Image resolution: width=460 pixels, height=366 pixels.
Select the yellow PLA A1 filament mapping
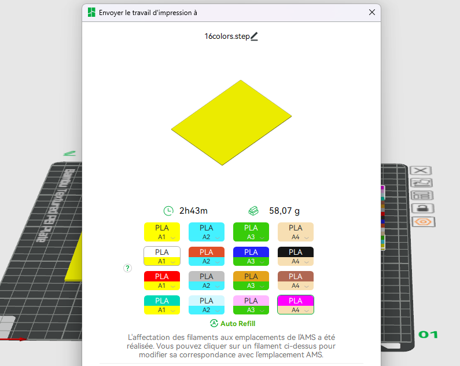coord(162,232)
